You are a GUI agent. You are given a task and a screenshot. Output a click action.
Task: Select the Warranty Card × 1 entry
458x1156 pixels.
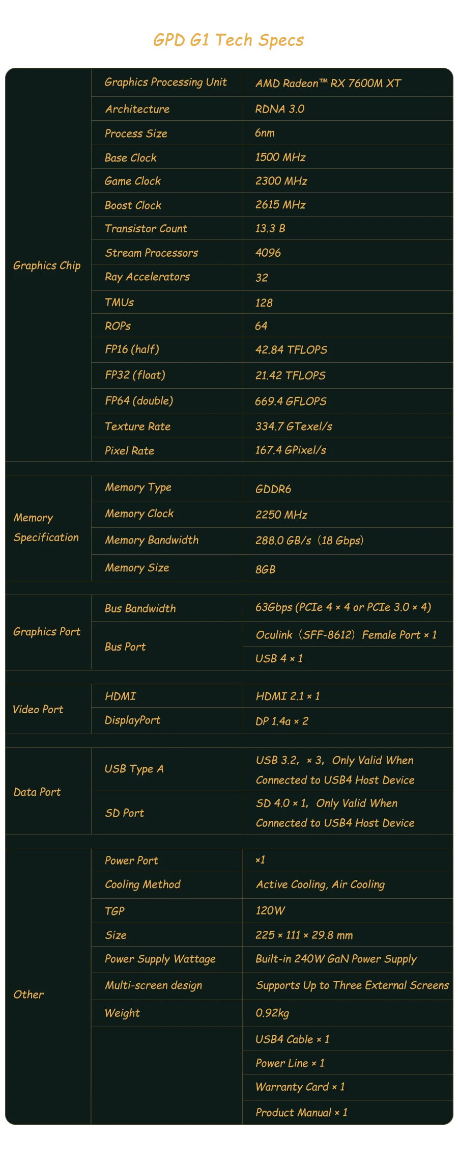[300, 1087]
